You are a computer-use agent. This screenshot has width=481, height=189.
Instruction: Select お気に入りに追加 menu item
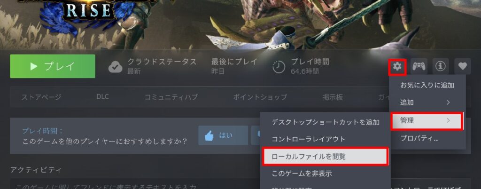pos(427,85)
